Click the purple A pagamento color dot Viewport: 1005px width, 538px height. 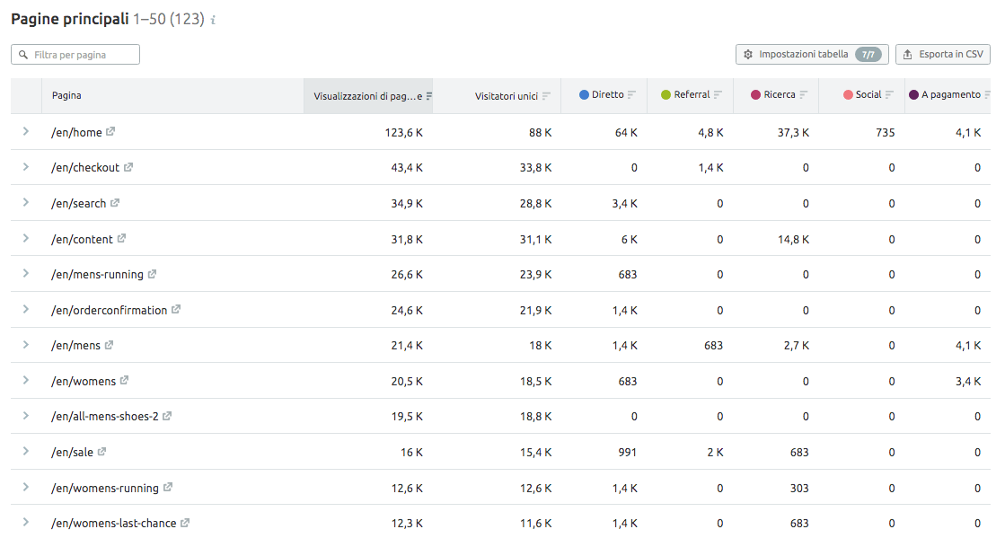click(913, 95)
